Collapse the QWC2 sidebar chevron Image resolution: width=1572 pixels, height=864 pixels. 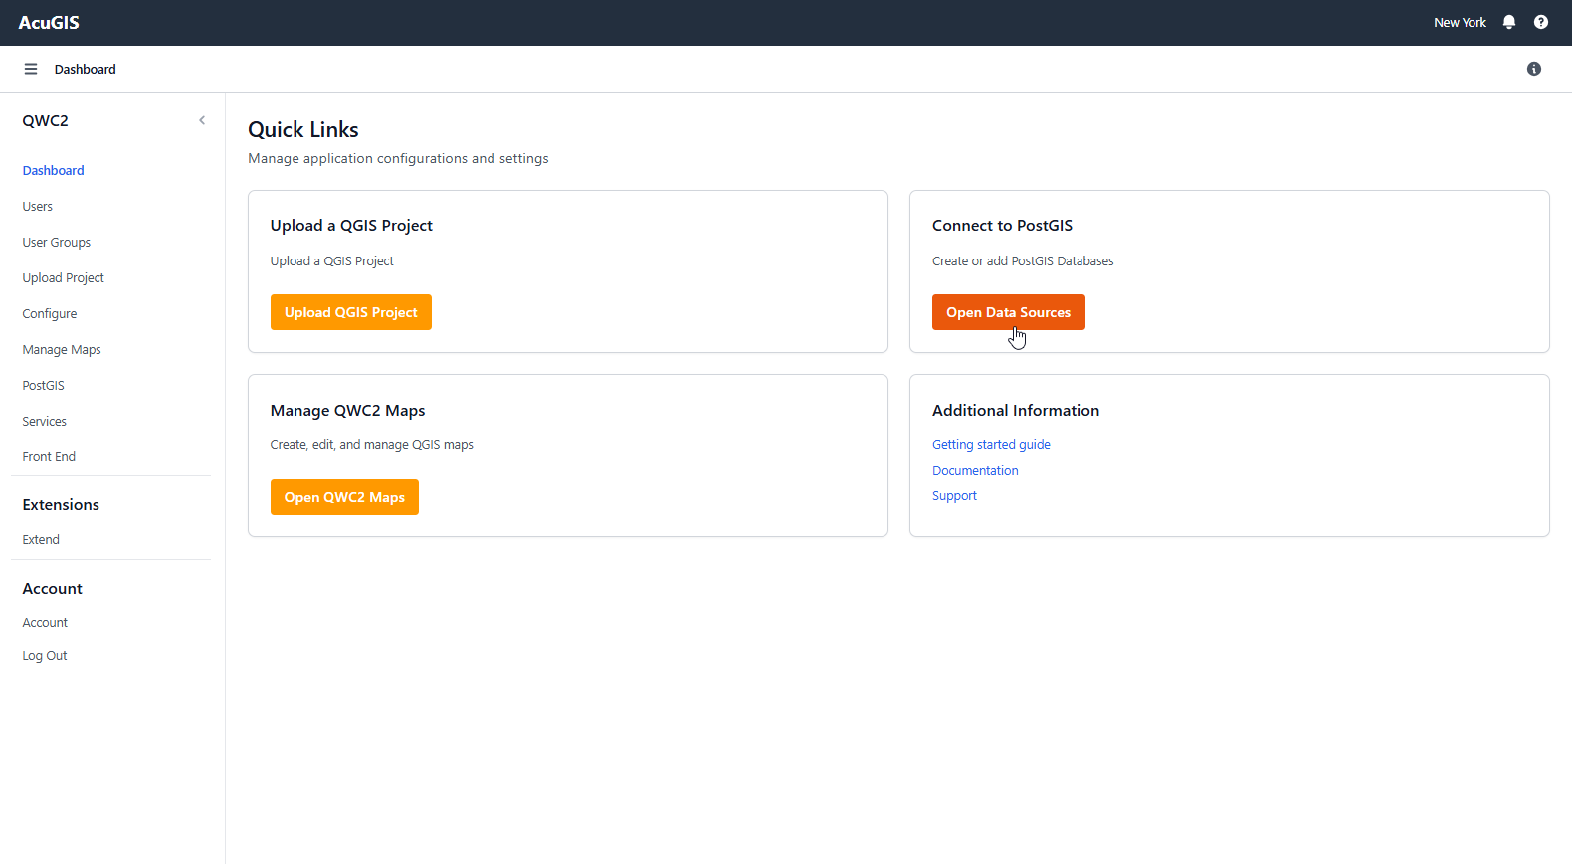click(202, 120)
